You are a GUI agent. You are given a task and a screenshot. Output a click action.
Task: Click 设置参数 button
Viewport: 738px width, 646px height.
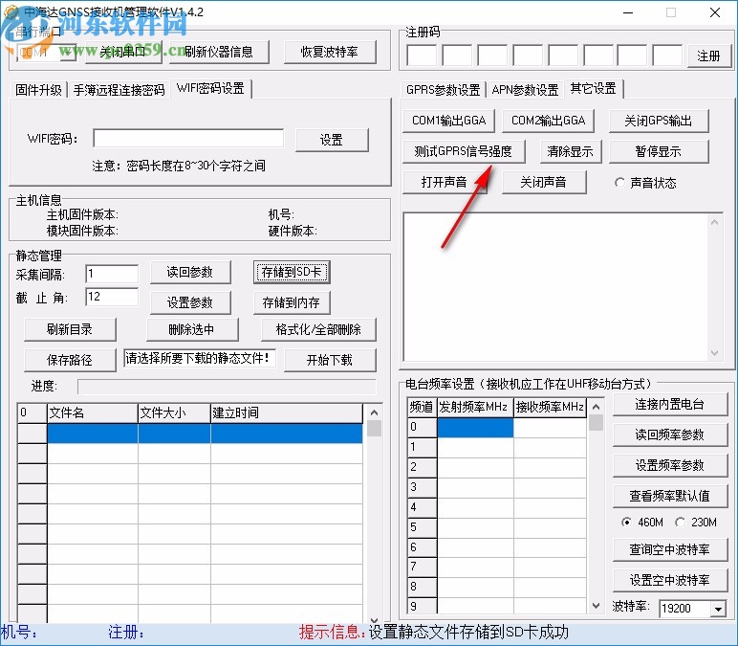pos(190,302)
